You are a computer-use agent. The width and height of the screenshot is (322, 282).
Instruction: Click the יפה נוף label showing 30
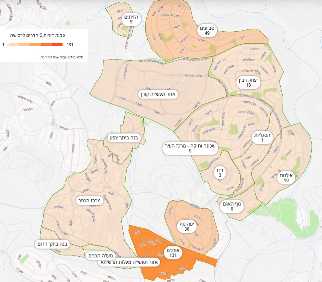click(x=187, y=227)
